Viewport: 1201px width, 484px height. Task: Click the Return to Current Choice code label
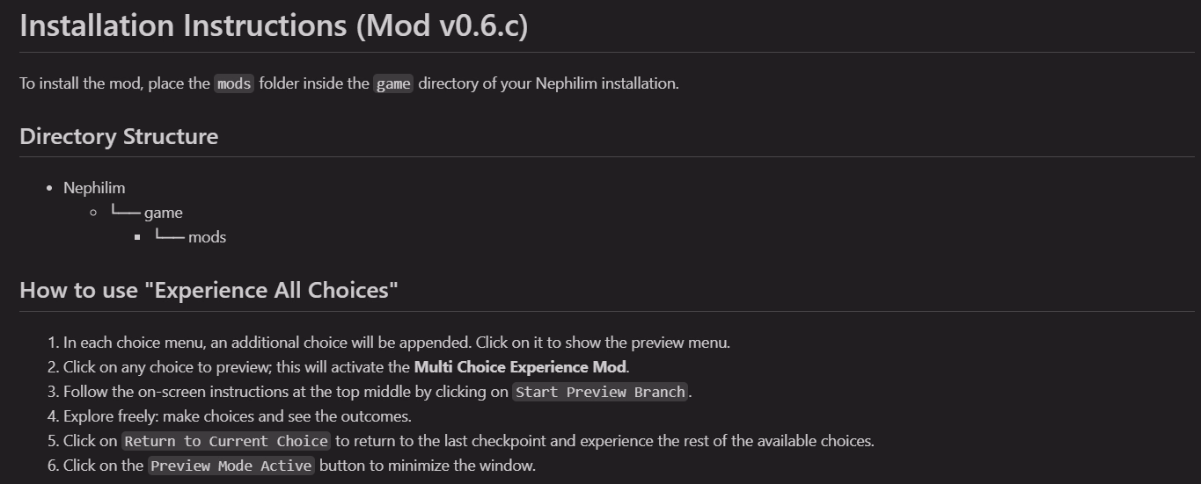click(226, 441)
